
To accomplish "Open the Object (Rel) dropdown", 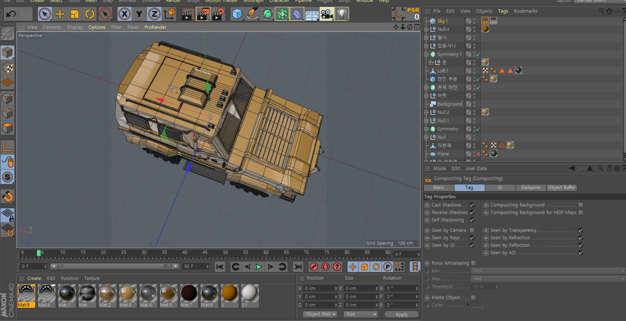I will pos(320,314).
